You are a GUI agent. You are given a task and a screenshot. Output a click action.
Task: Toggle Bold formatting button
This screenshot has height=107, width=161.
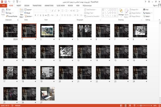pyautogui.click(x=35, y=15)
